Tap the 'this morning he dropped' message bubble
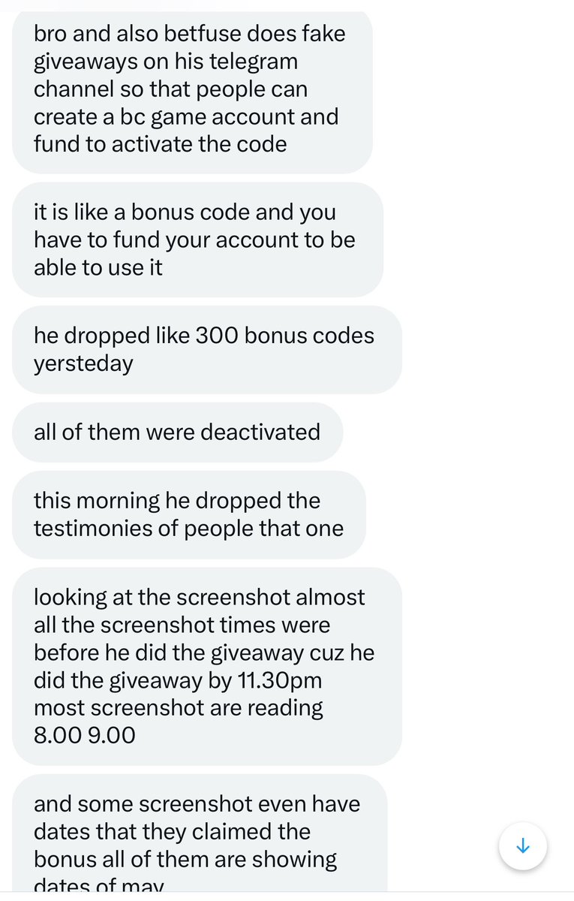 point(189,514)
